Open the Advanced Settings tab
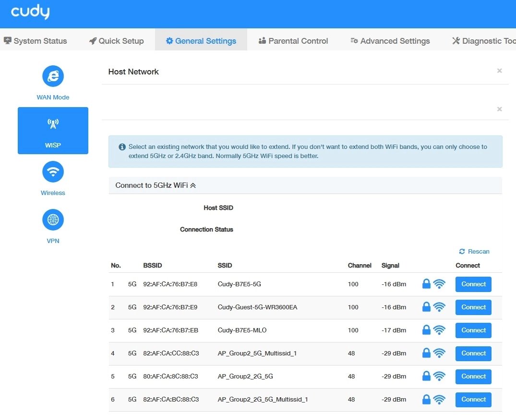This screenshot has height=415, width=516. pyautogui.click(x=390, y=41)
